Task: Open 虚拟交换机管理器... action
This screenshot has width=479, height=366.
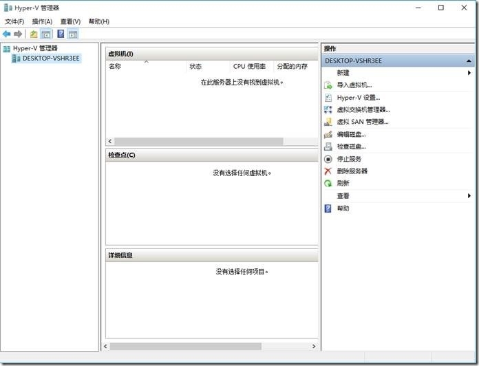Action: point(363,109)
